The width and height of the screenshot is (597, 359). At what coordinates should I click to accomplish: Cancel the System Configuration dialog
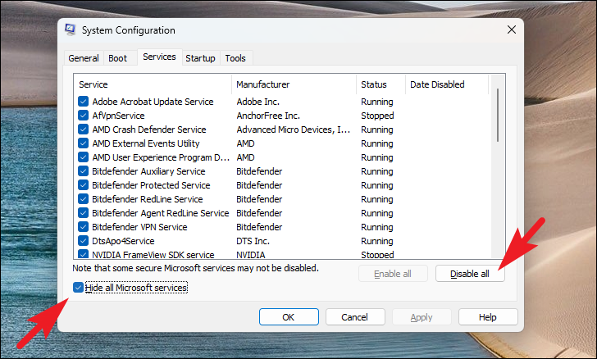tap(355, 317)
